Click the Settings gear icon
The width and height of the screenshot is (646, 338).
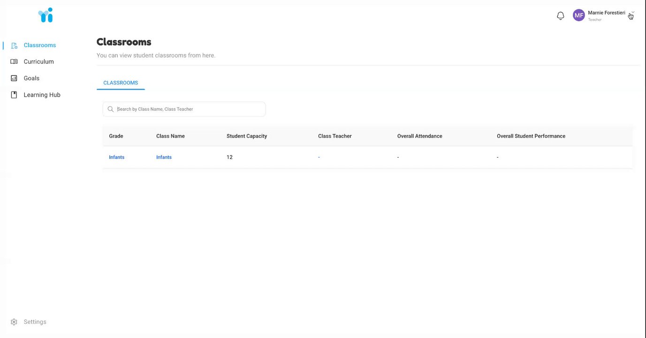(x=14, y=322)
